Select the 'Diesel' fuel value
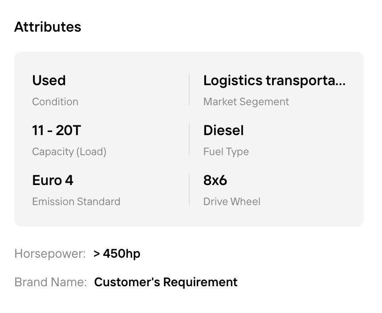This screenshot has width=382, height=313. coord(224,131)
